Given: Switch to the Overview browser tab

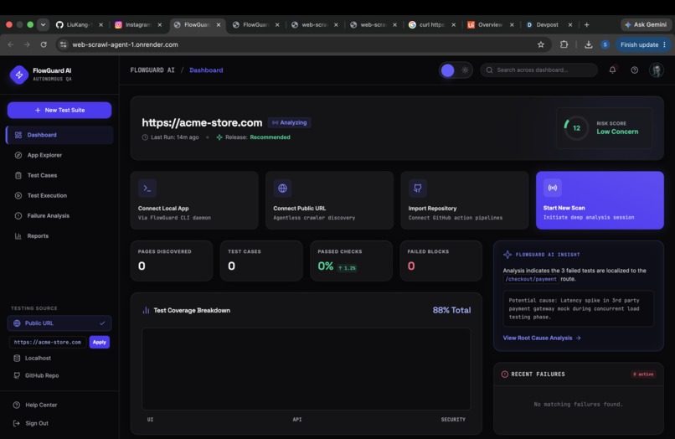Looking at the screenshot, I should (491, 25).
